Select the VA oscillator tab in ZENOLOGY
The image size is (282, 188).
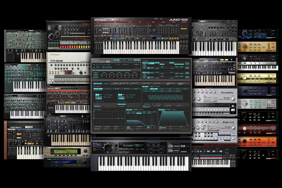pyautogui.click(x=107, y=89)
